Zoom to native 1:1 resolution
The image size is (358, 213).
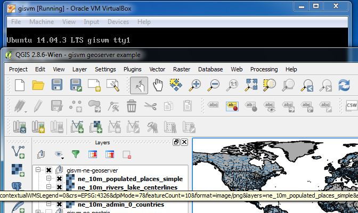(232, 85)
